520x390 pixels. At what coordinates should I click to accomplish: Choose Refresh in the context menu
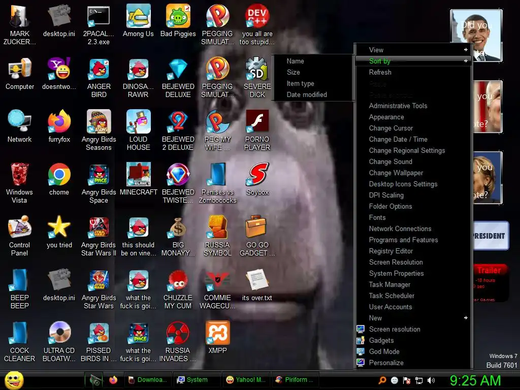pos(413,72)
